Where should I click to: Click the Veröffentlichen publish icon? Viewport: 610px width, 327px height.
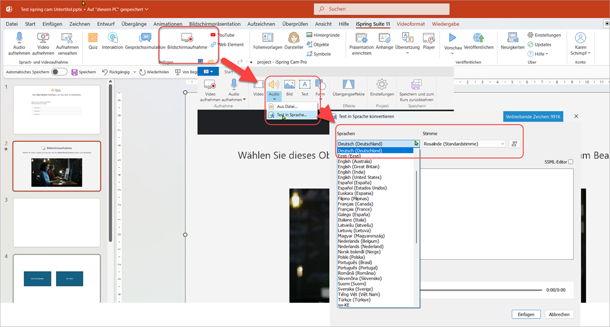[478, 38]
